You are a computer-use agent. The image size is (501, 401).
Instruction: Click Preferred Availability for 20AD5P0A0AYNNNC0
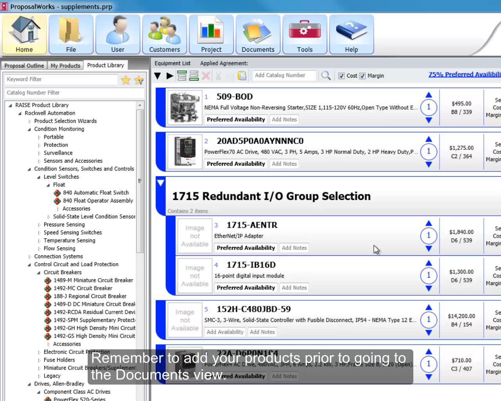click(x=236, y=164)
